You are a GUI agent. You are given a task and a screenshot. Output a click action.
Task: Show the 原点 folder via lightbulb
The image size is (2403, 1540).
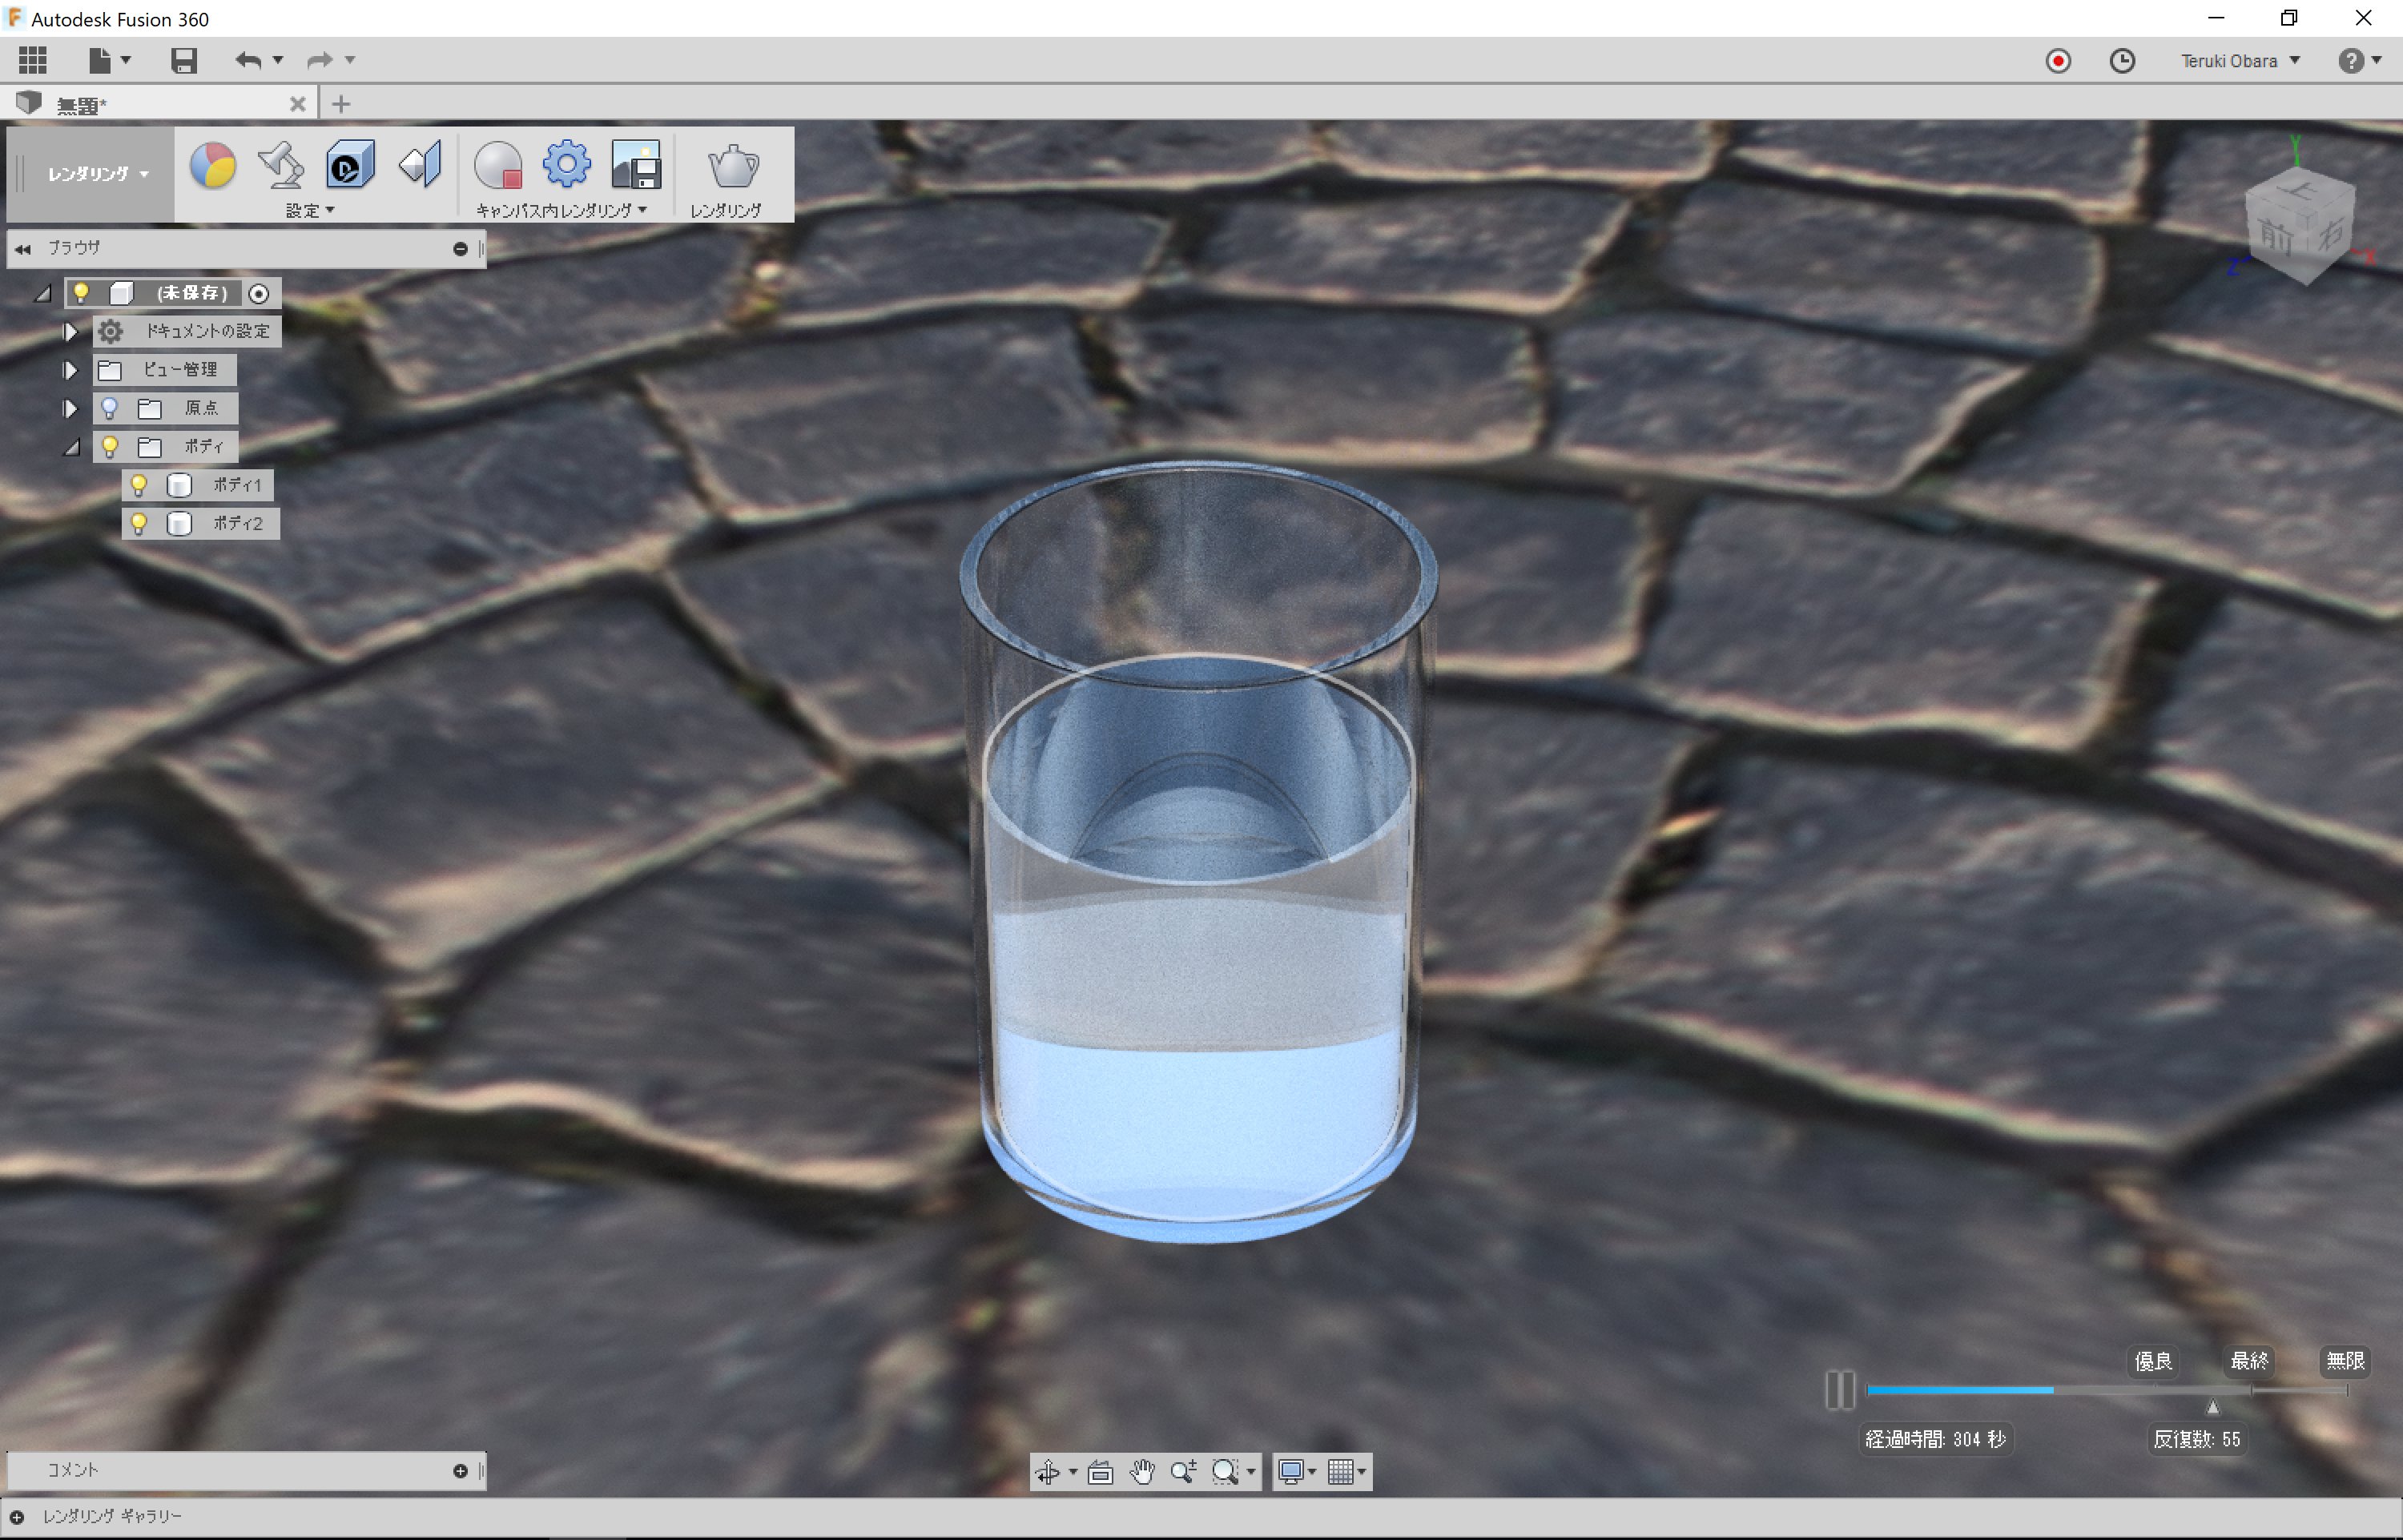coord(110,408)
